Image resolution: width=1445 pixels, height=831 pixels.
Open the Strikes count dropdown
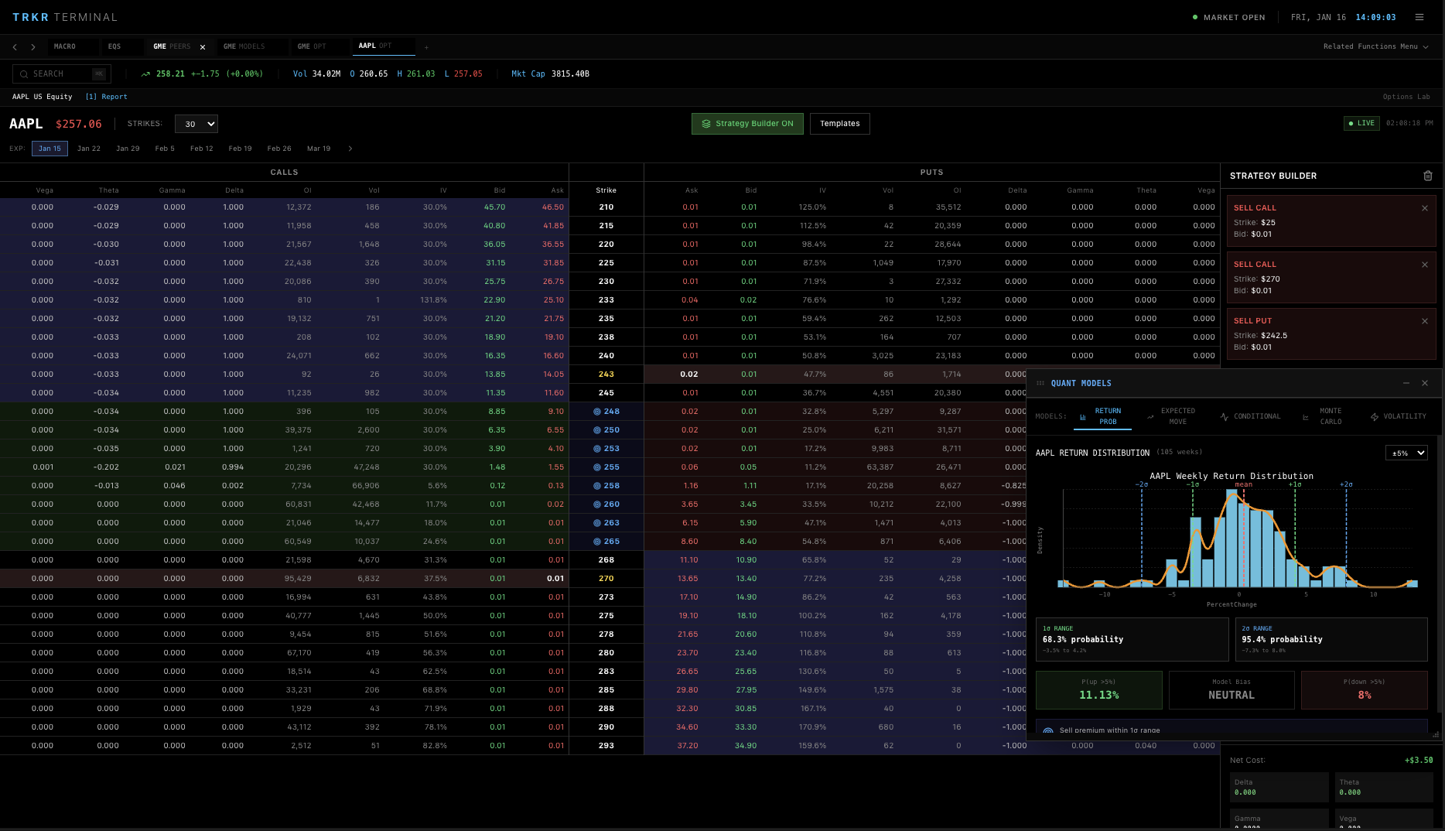pos(196,123)
